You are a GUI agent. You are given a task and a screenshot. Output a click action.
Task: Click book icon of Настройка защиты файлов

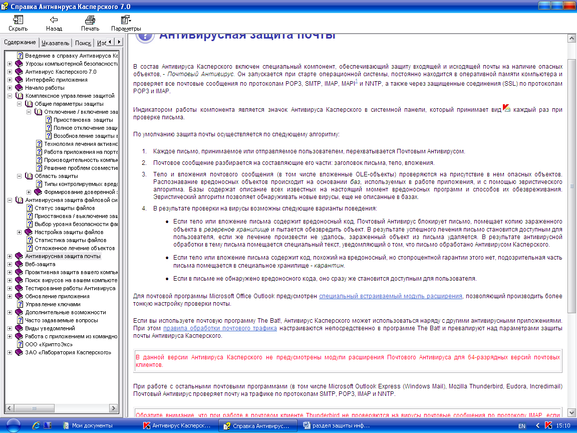point(29,232)
